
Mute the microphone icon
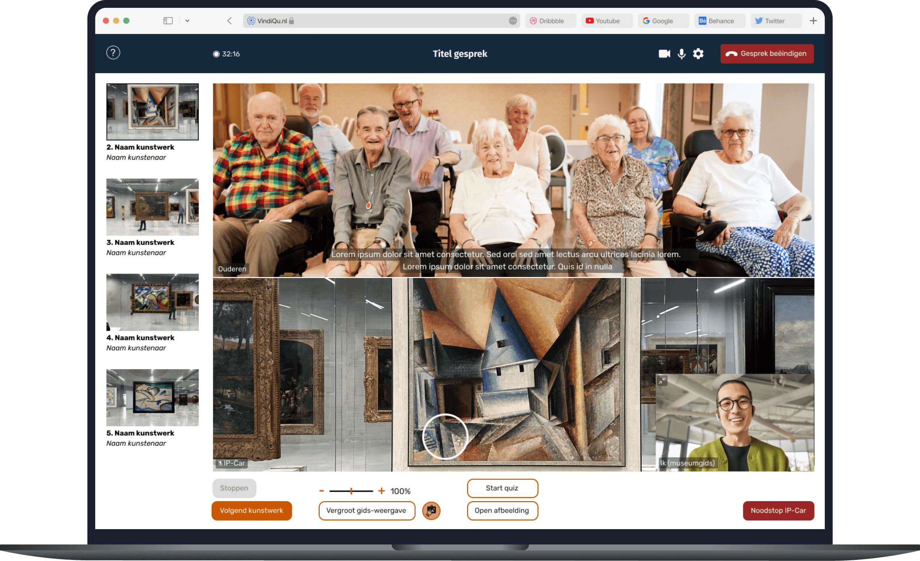[x=681, y=54]
